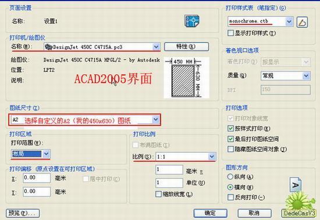
Task: Click the LPT2 location text
Action: pyautogui.click(x=49, y=70)
